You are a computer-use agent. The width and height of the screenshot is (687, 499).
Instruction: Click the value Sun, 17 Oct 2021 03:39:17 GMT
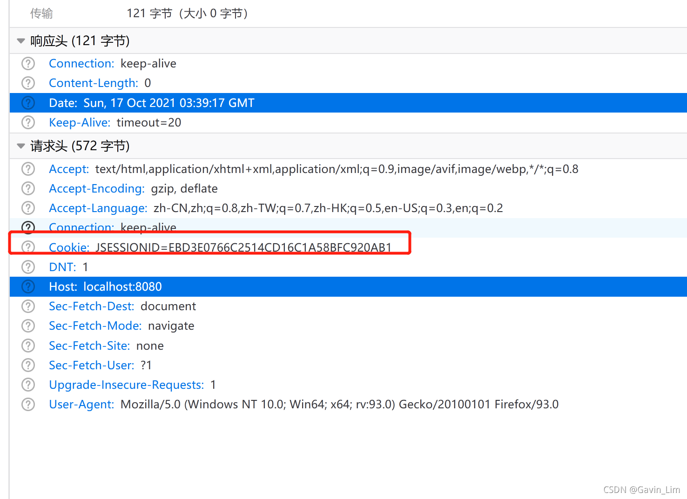[169, 103]
